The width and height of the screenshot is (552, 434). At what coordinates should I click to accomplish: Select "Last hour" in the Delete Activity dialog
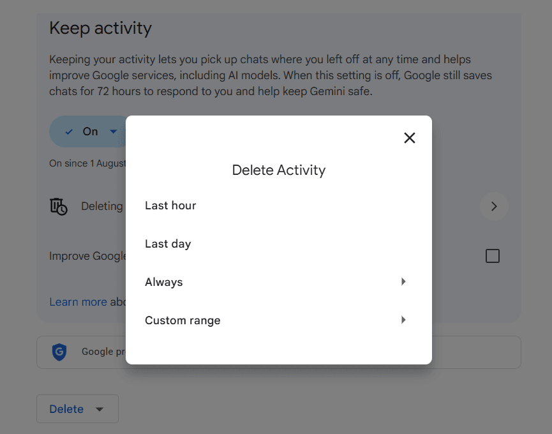coord(170,205)
